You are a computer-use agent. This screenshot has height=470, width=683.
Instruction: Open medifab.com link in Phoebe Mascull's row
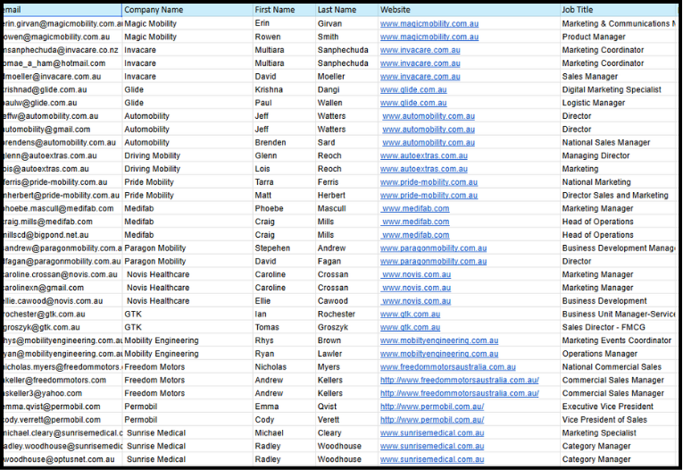415,208
